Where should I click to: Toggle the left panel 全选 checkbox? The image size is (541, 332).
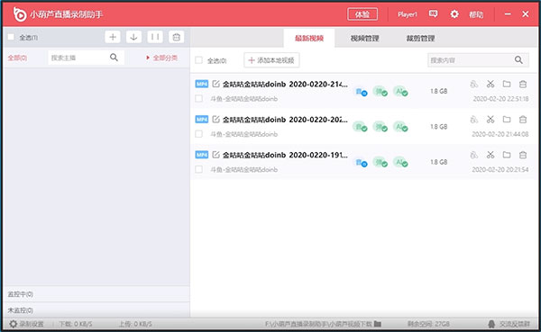tap(11, 37)
